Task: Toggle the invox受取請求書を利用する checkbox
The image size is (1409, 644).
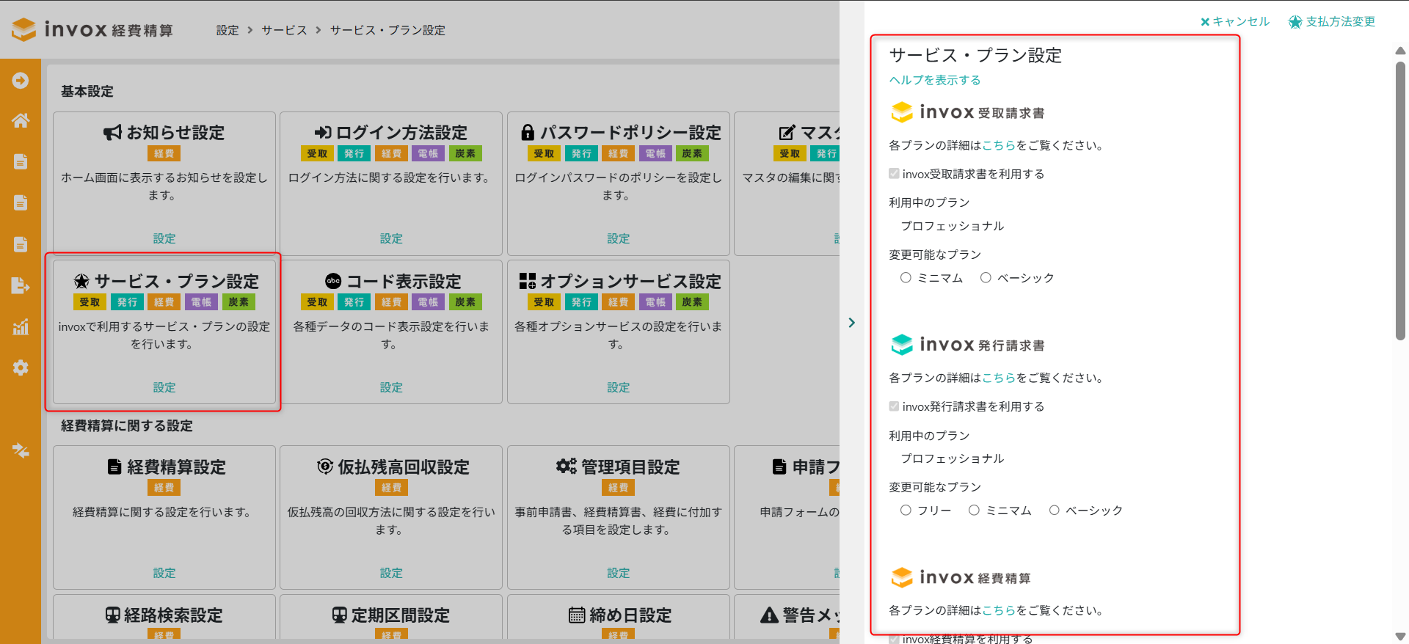Action: [x=894, y=174]
